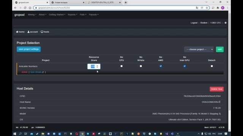
Task: Uncheck No Intel GPU for Amicable Numbers
Action: 185,66
